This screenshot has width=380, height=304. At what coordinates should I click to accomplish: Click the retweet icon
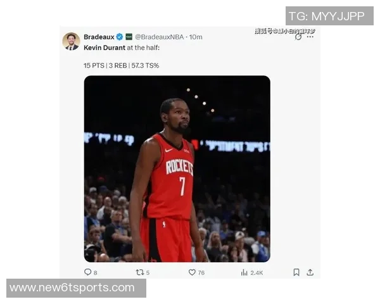(140, 272)
